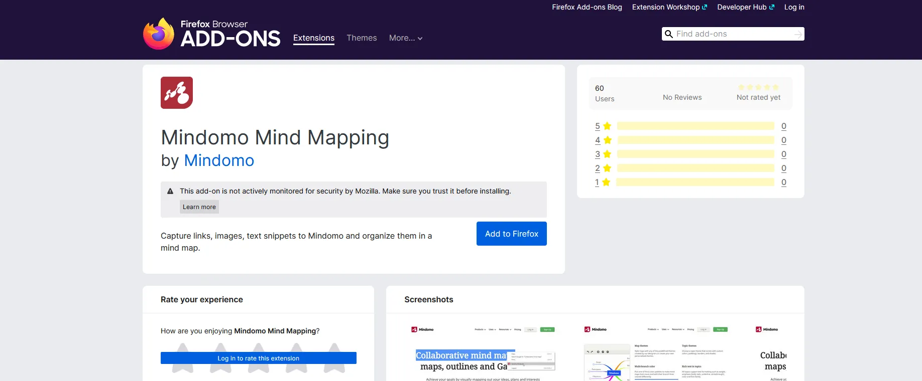This screenshot has width=922, height=381.
Task: Click the number 2 rating link
Action: [598, 168]
